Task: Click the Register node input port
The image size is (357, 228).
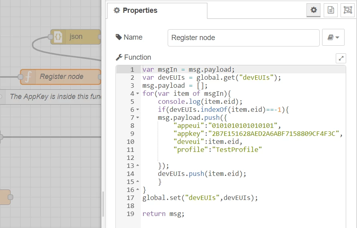Action: pos(20,77)
